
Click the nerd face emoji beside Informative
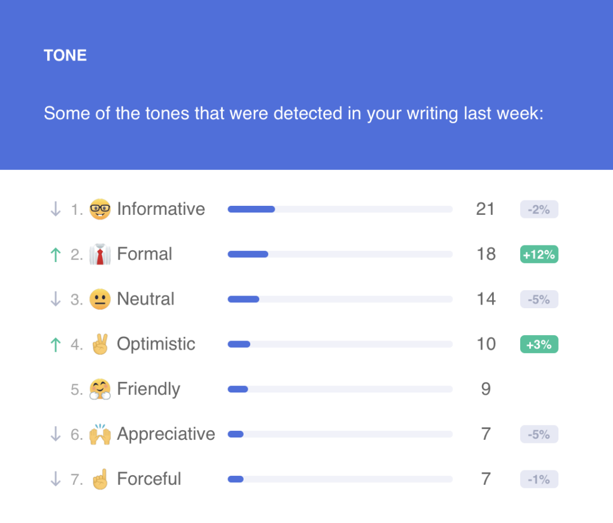100,209
